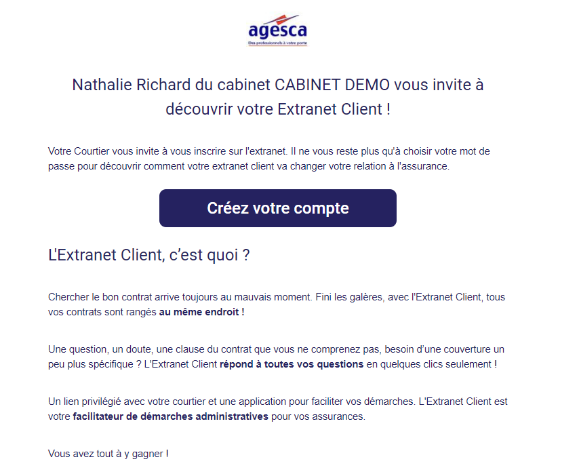Viewport: 579px width, 472px height.
Task: Click "CABINET DEMO" in the heading
Action: click(332, 85)
